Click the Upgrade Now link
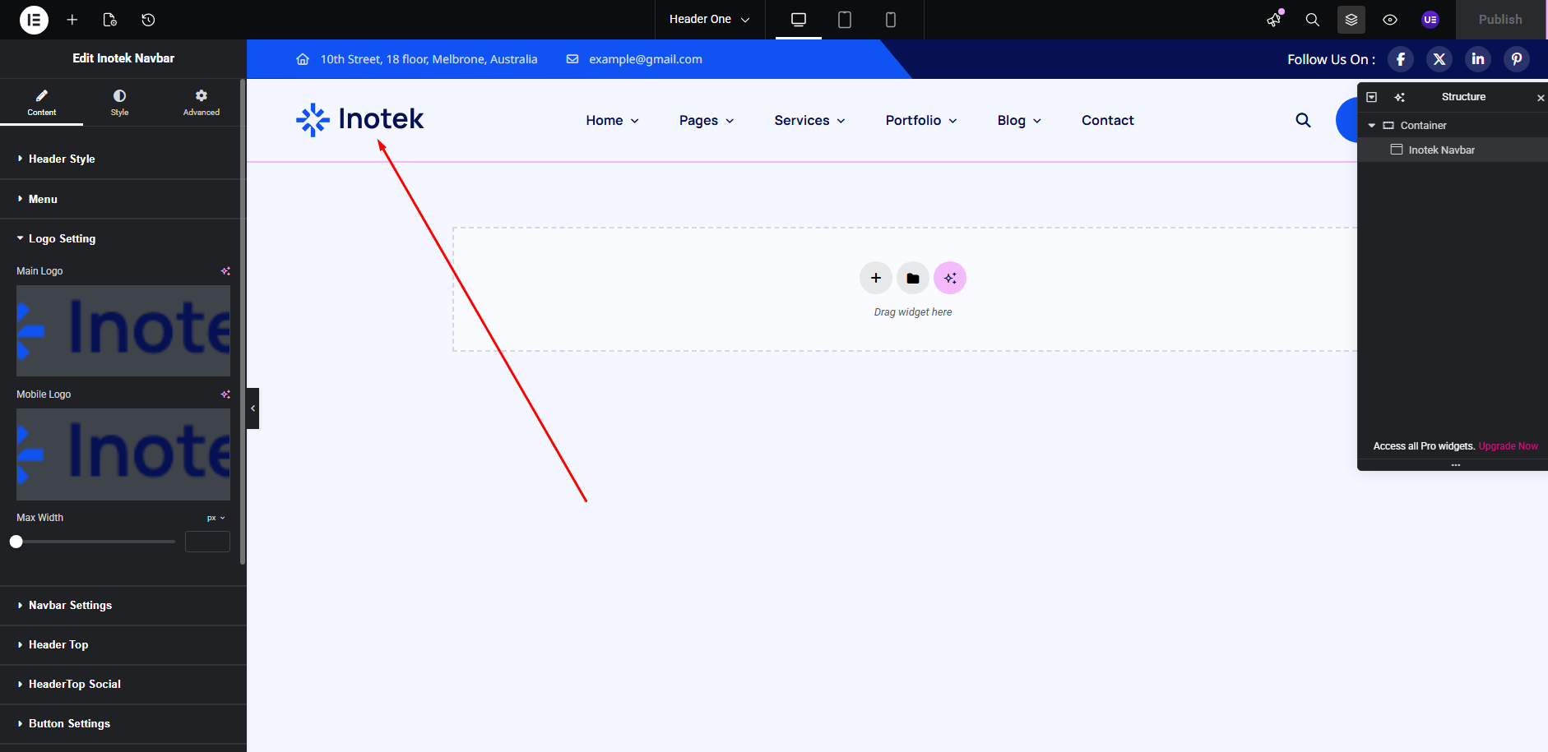1548x752 pixels. pos(1508,446)
